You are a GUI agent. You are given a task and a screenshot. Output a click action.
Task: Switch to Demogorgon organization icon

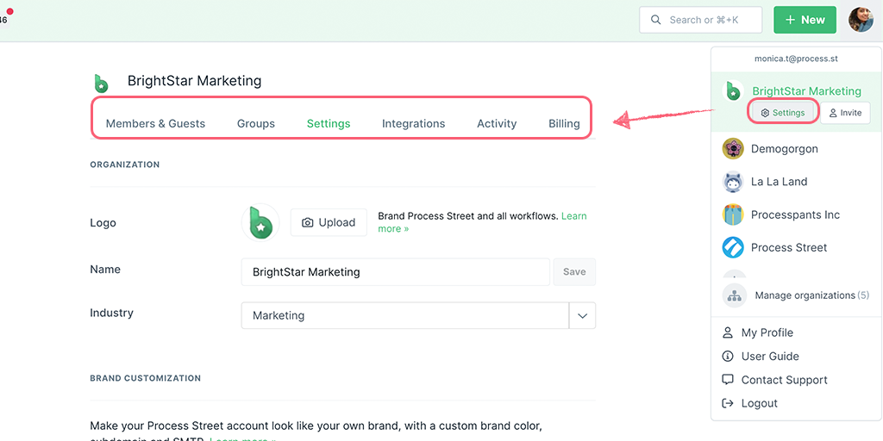(733, 149)
